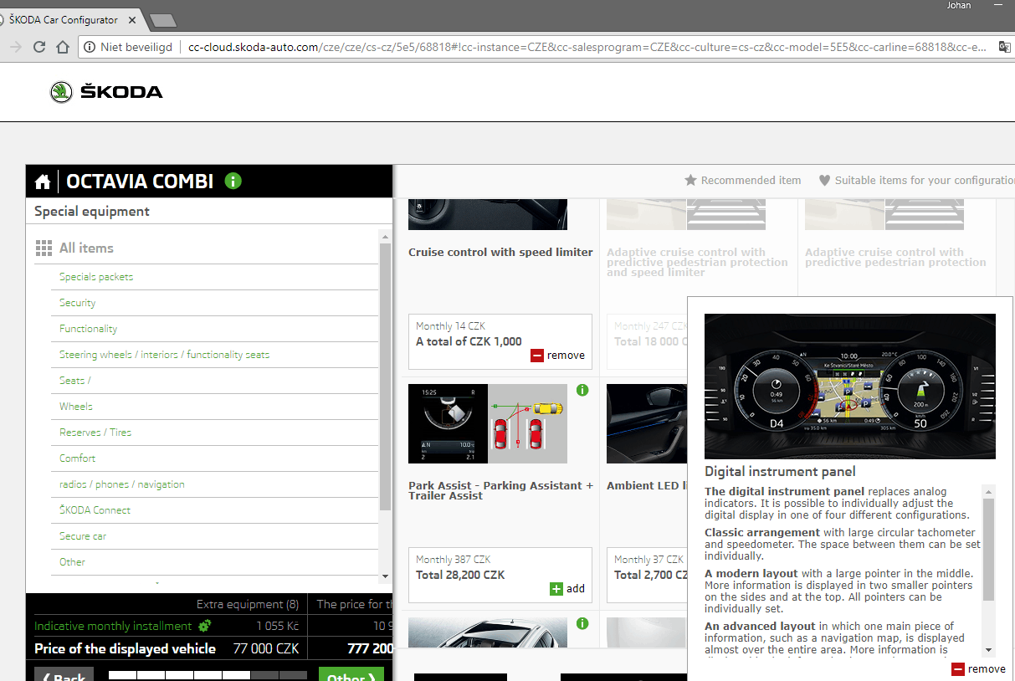
Task: Click the category list scrollbar down arrow
Action: [385, 576]
